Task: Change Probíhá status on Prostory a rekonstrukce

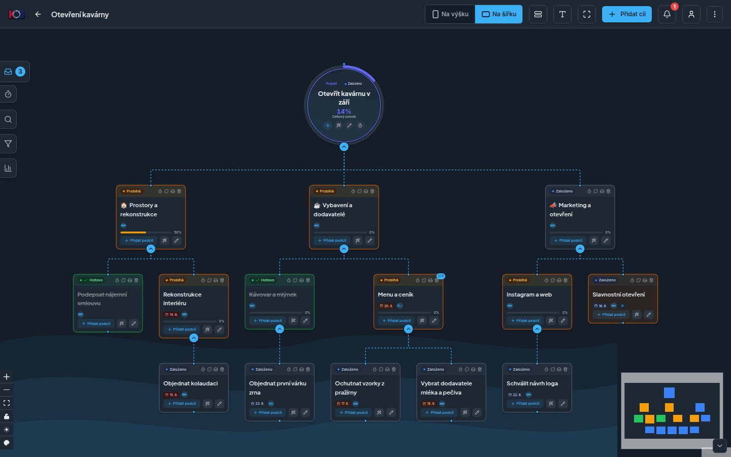Action: tap(132, 191)
